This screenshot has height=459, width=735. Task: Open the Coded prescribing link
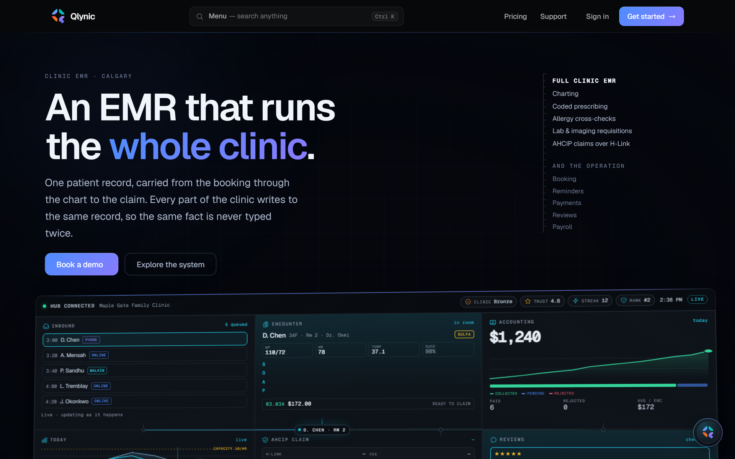click(x=580, y=106)
